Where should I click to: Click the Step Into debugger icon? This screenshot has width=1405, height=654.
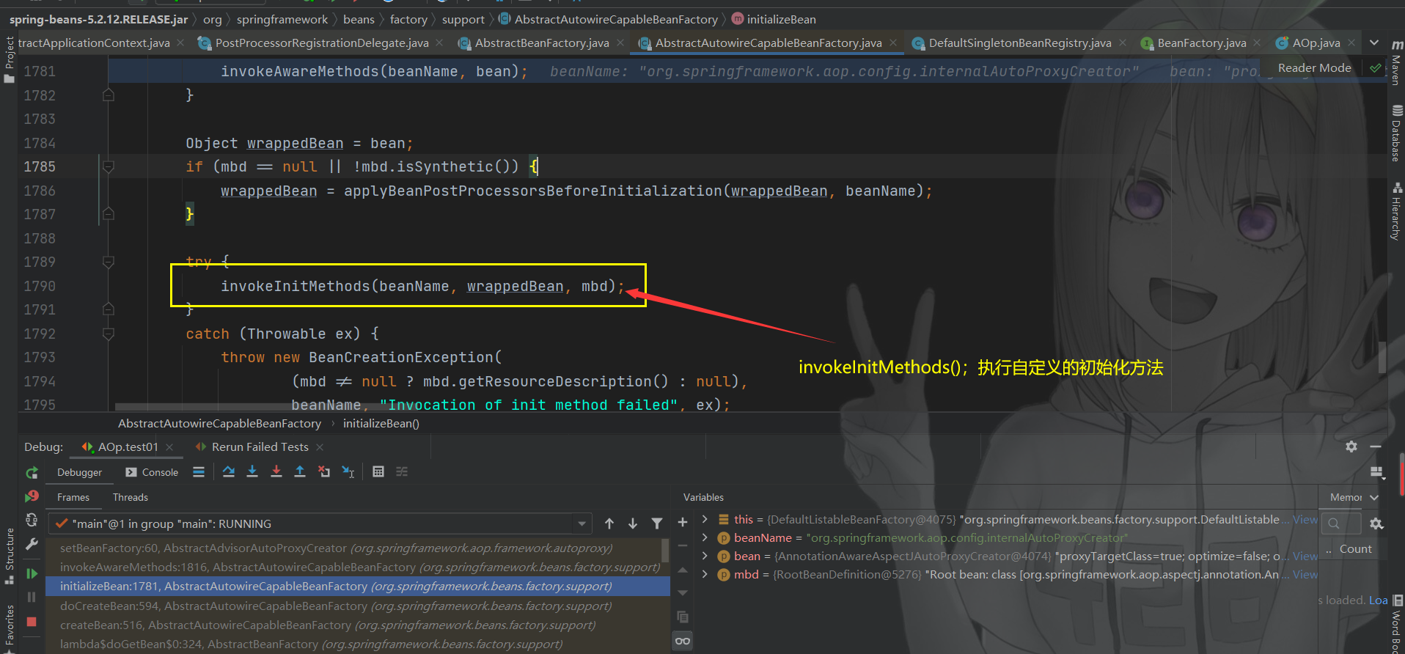252,471
